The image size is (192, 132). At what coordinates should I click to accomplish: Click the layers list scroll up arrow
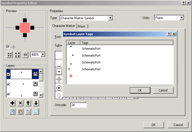(x=41, y=71)
